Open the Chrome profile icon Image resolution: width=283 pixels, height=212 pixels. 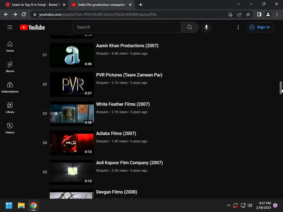tap(268, 14)
